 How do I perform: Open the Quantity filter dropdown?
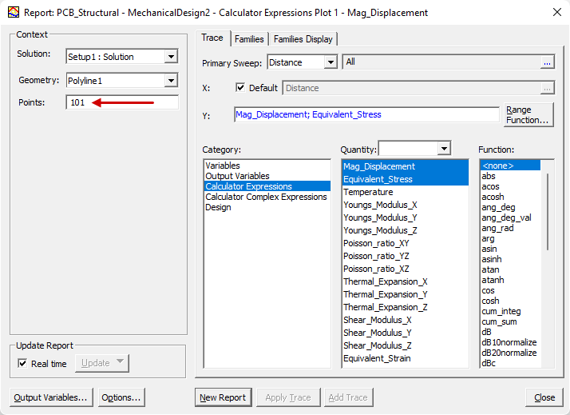click(x=444, y=149)
